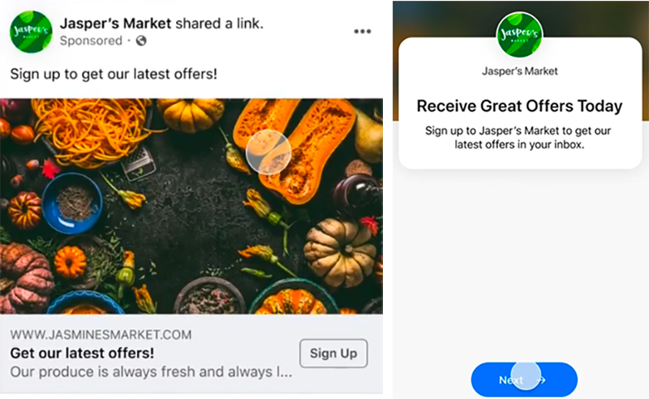This screenshot has height=399, width=649.
Task: Open the WWW.JASMINESMARKET.COM link
Action: click(x=101, y=334)
